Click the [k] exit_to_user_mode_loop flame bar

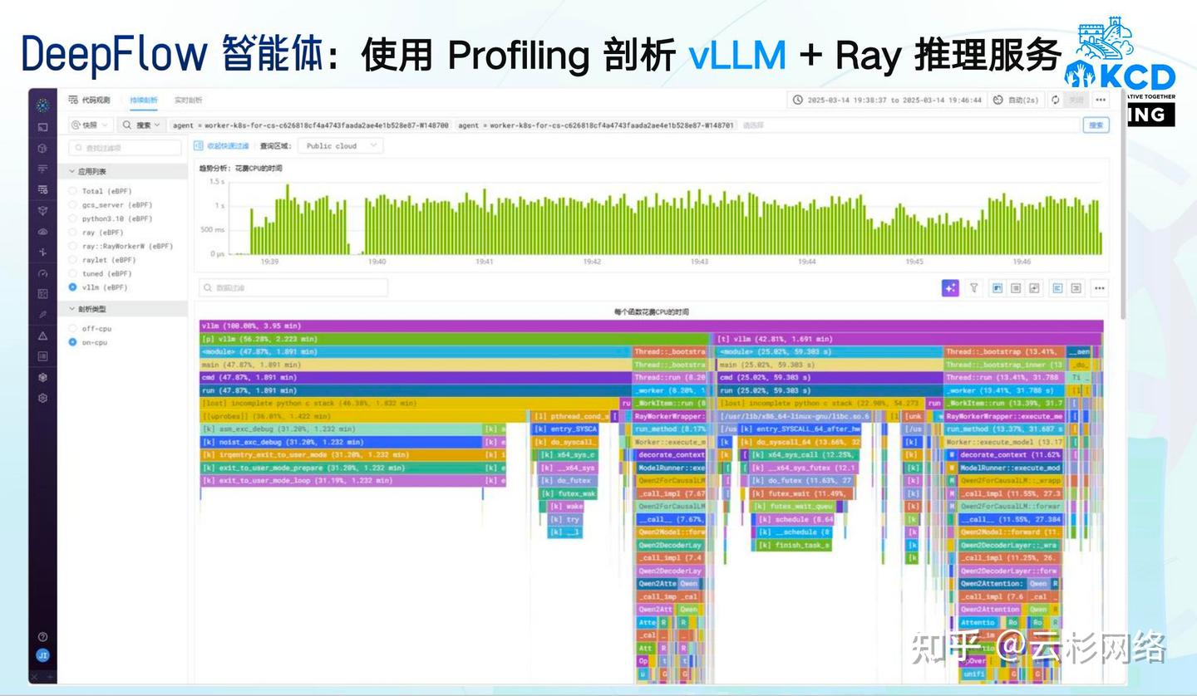coord(341,481)
